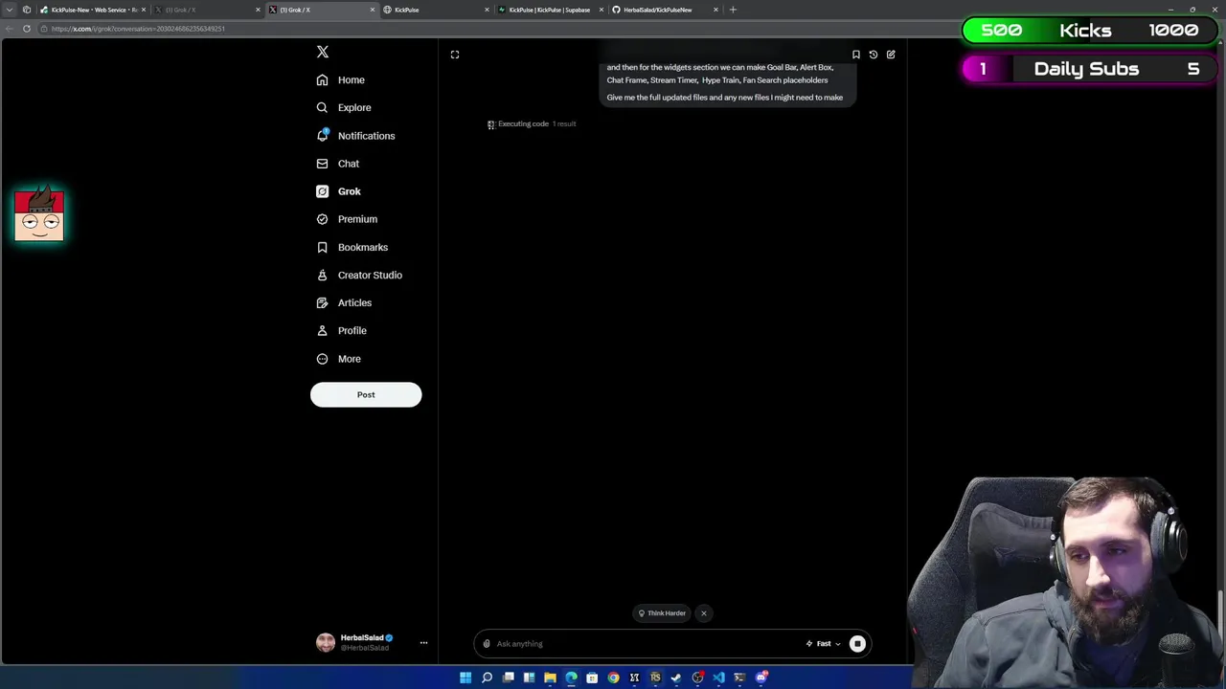
Task: Open the Fast model dropdown
Action: tap(824, 644)
